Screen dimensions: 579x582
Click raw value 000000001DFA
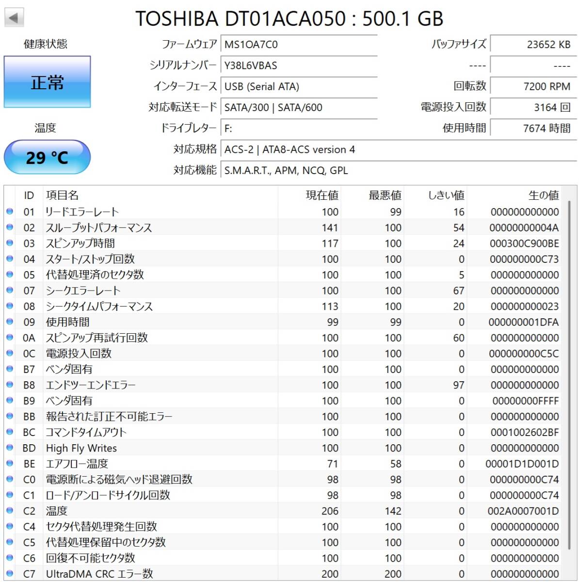[524, 322]
